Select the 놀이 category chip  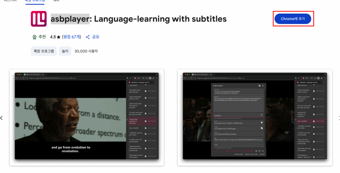[65, 51]
